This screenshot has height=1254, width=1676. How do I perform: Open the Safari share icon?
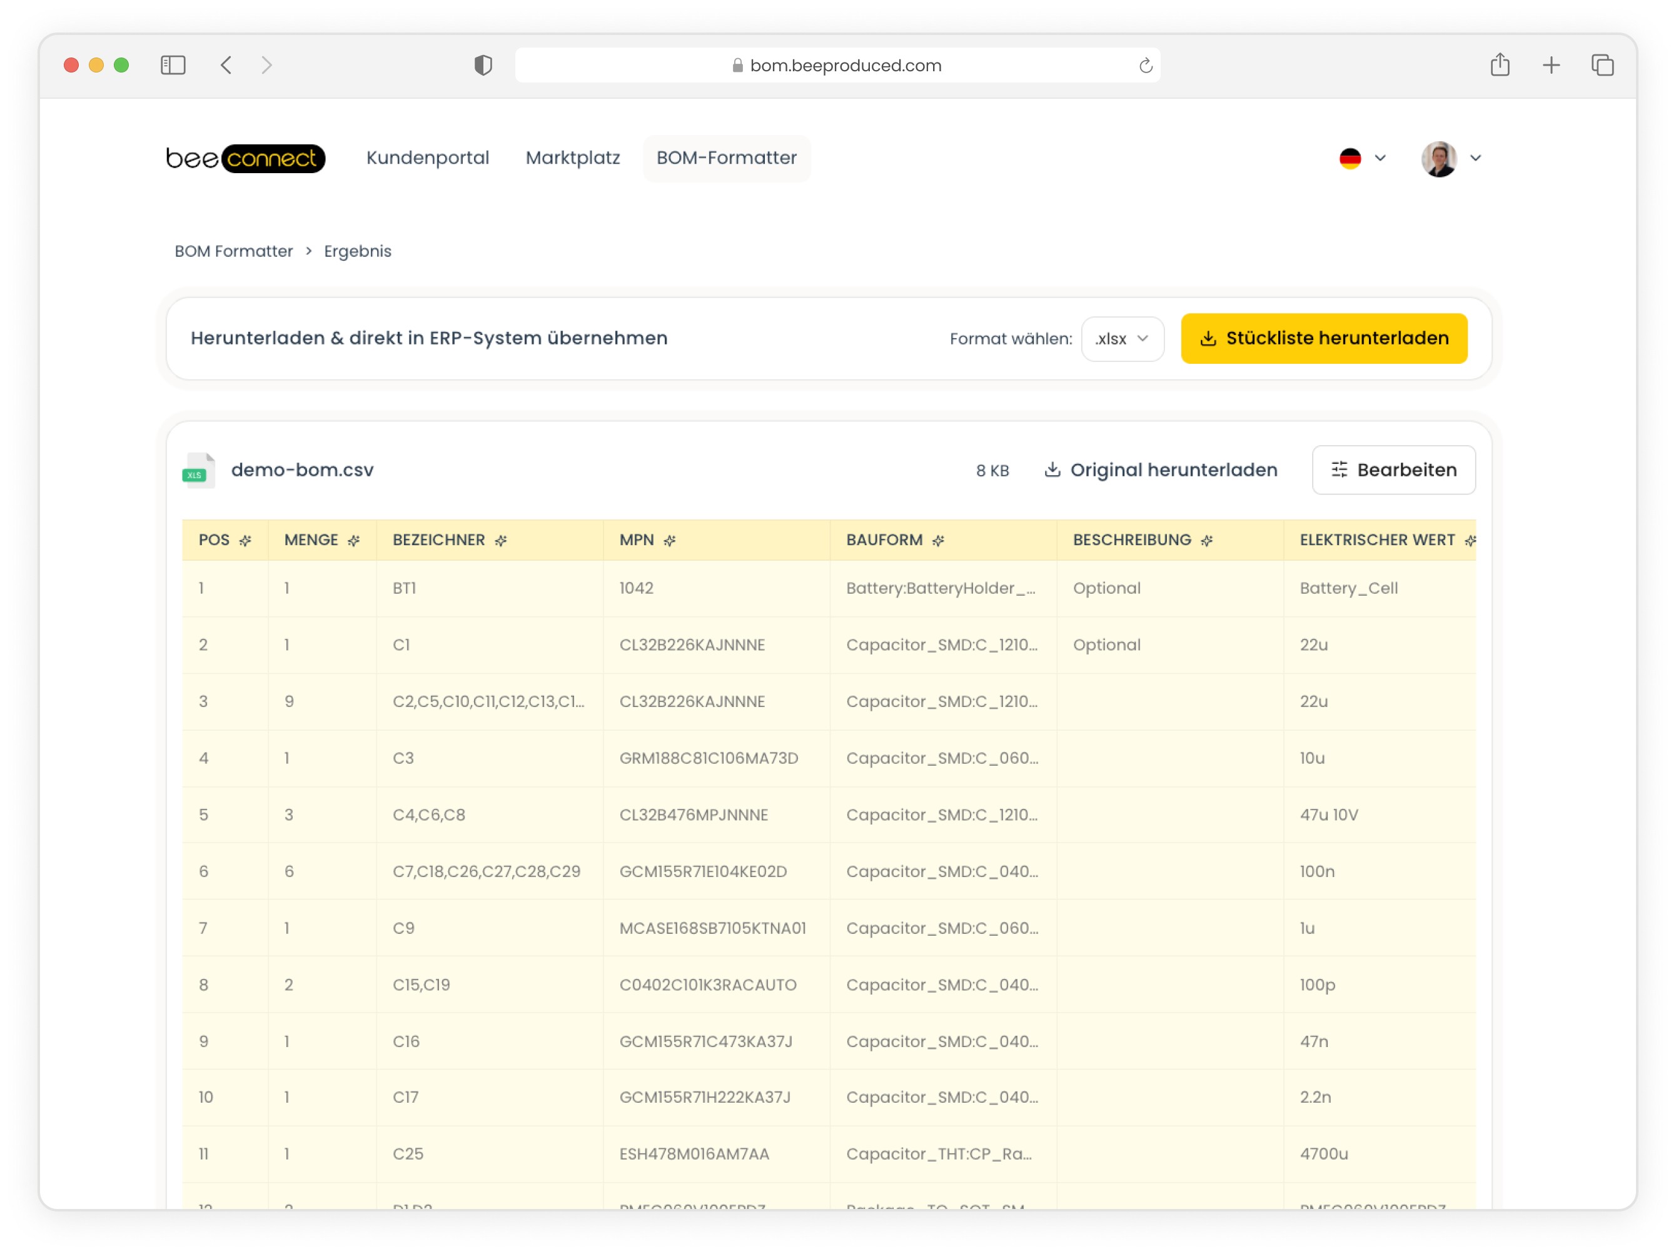1500,64
